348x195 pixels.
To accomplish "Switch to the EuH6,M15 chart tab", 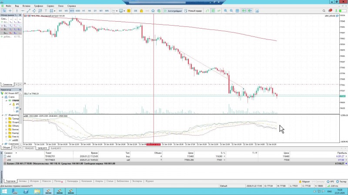I will coord(56,148).
